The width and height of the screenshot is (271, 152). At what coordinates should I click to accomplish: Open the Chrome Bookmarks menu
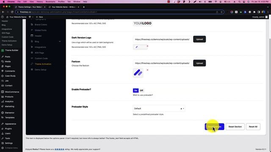pyautogui.click(x=50, y=2)
